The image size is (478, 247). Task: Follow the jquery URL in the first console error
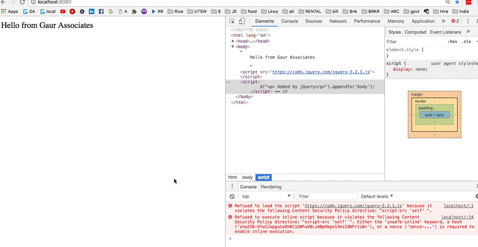coord(353,206)
